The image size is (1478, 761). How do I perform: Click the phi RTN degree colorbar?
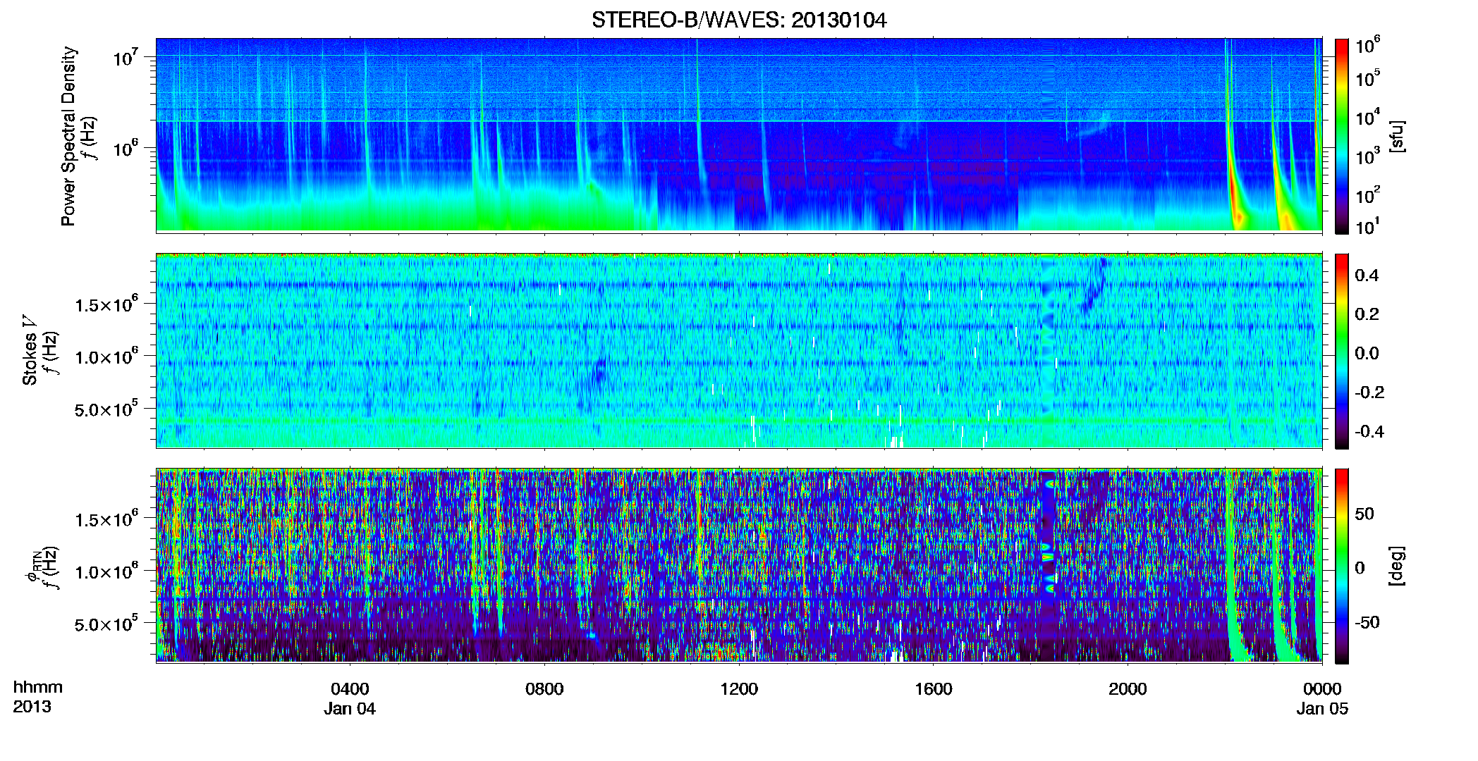coord(1342,566)
